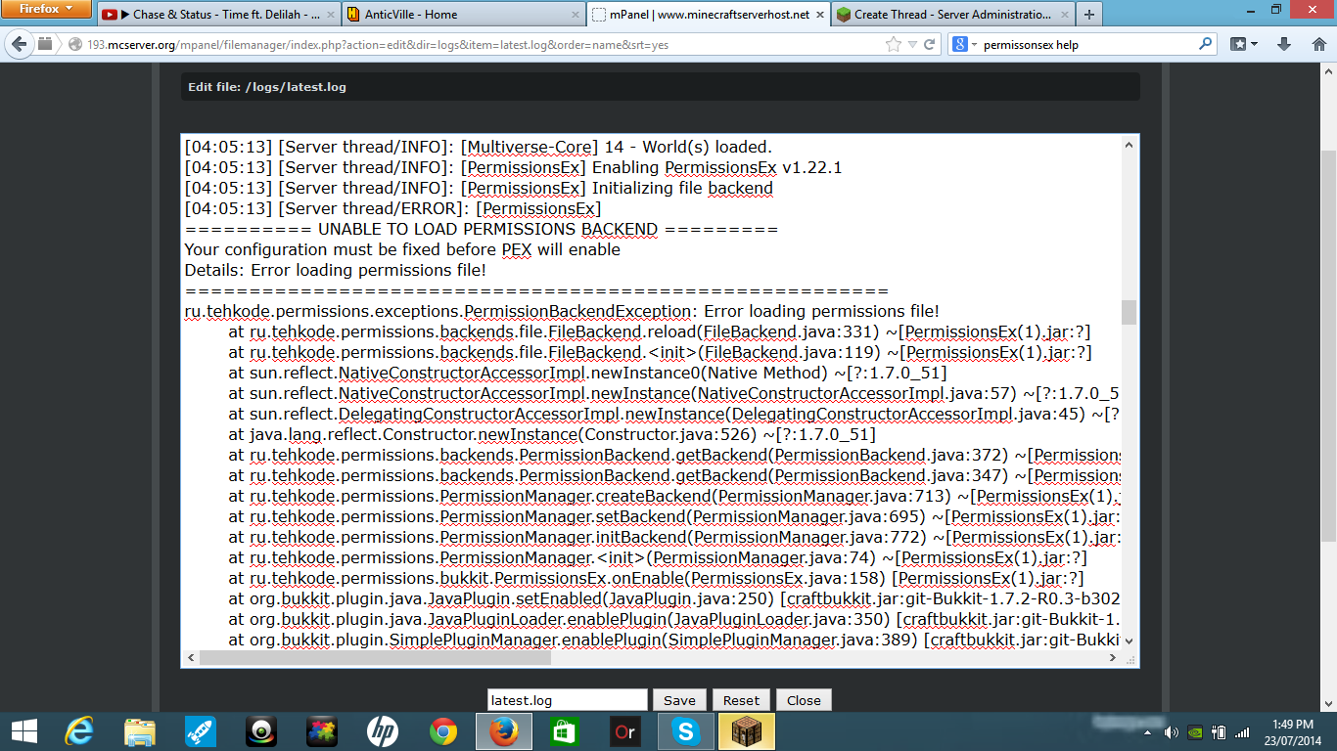Screen dimensions: 1337x751
Task: Click the NVIDIA tray icon
Action: (1195, 731)
